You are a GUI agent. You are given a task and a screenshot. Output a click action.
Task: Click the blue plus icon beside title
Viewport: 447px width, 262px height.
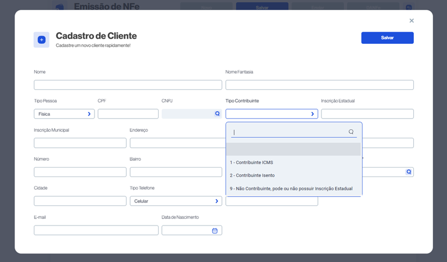point(42,40)
